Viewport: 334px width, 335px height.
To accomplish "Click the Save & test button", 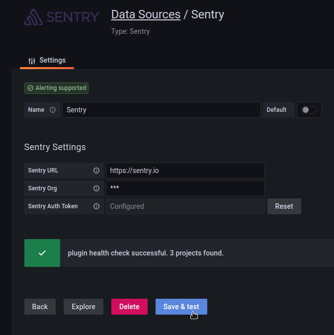I will [181, 307].
